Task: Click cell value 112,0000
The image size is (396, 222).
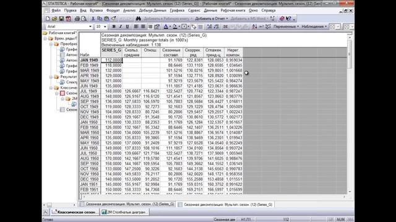Action: [x=111, y=60]
